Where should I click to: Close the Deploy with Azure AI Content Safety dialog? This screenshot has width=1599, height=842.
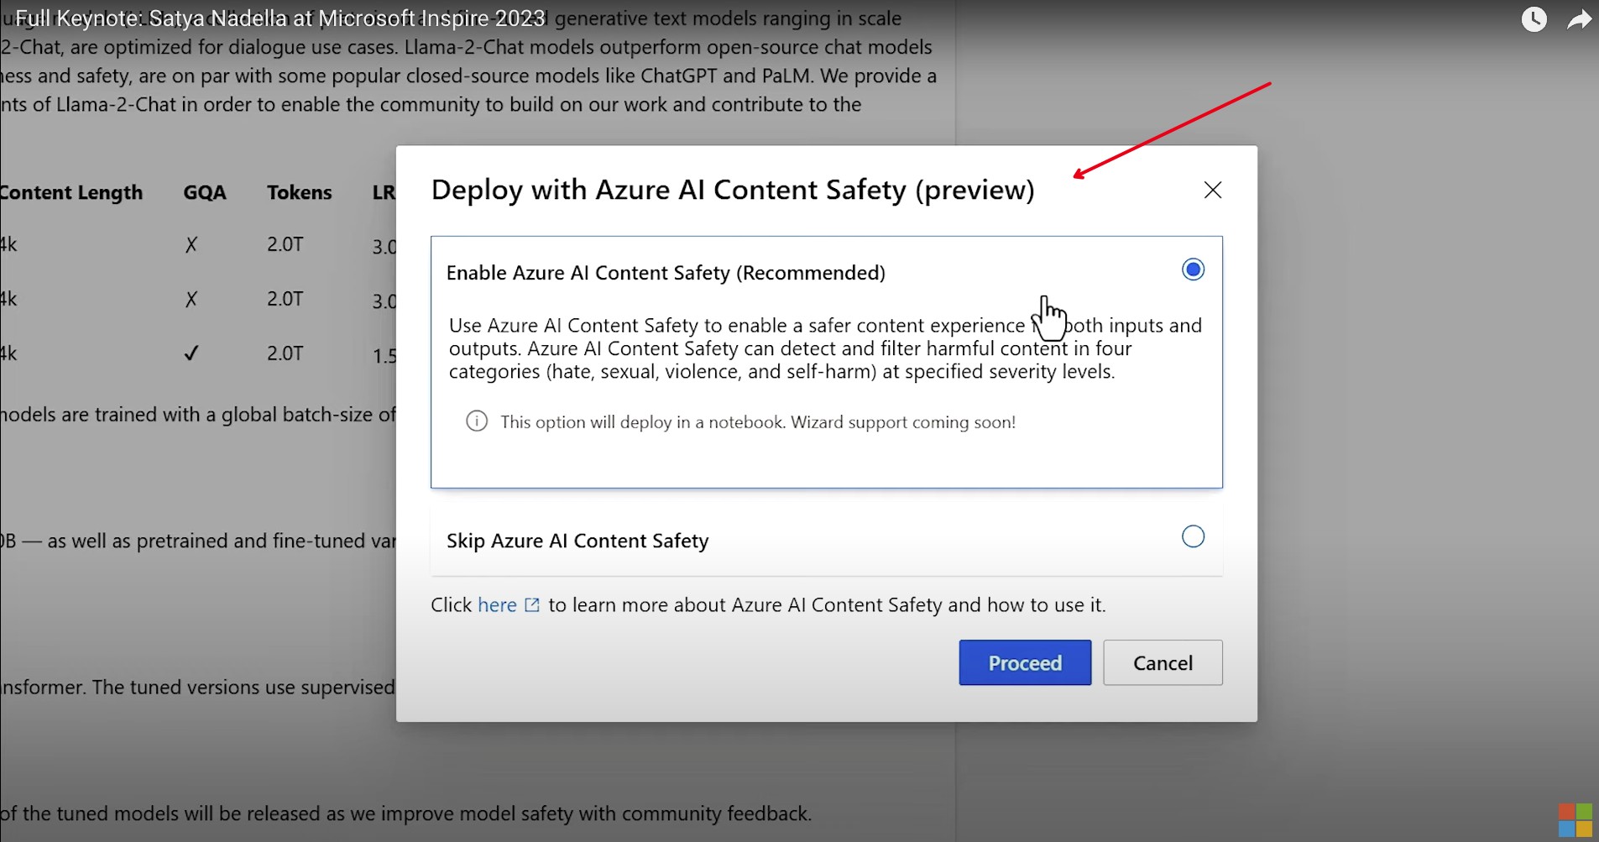[1212, 190]
